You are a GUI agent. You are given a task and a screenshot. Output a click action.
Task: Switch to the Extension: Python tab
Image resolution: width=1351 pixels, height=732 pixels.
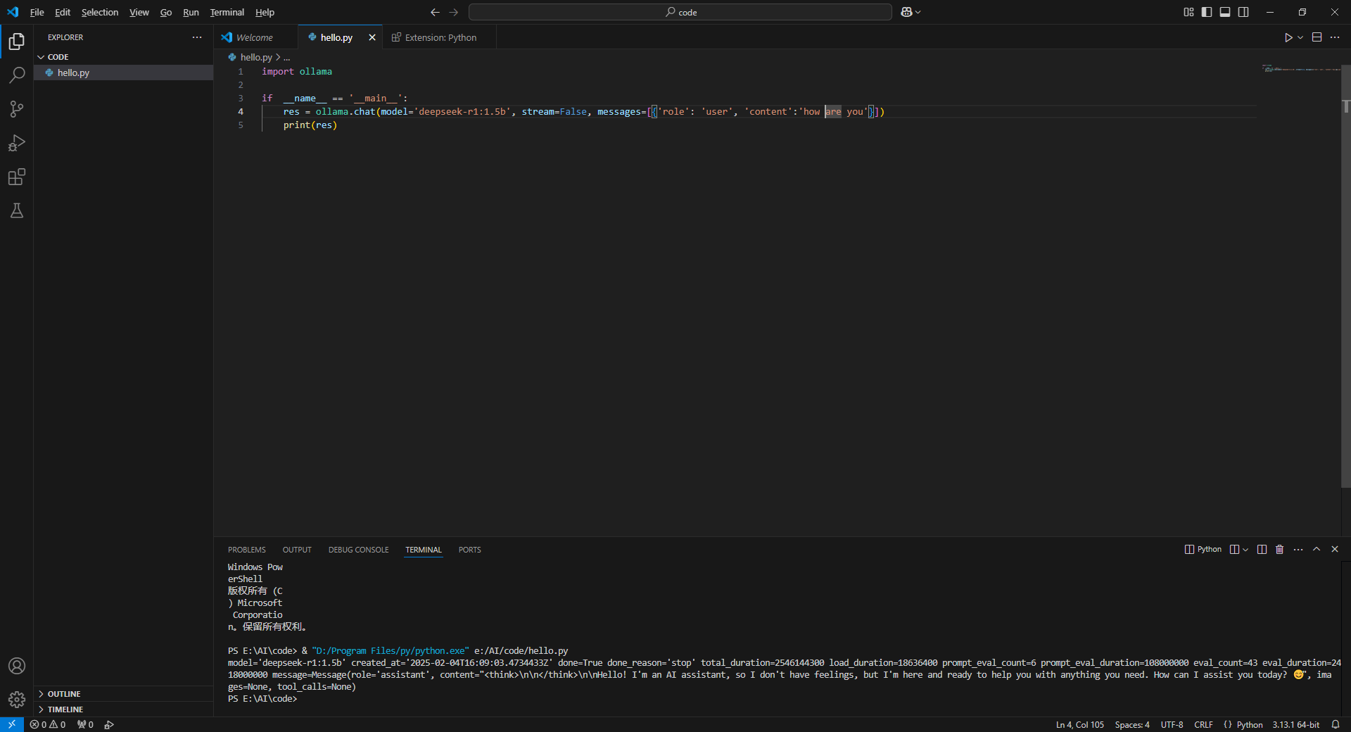pos(440,37)
